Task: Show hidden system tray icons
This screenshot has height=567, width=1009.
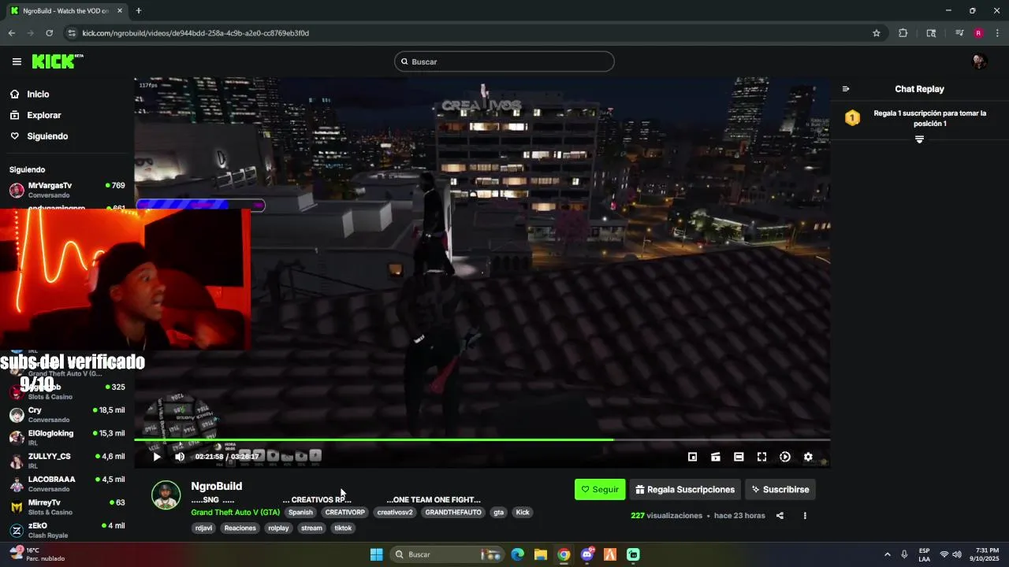Action: (x=887, y=554)
